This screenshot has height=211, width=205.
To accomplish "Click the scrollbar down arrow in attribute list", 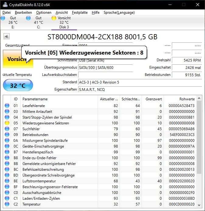I will [199, 205].
